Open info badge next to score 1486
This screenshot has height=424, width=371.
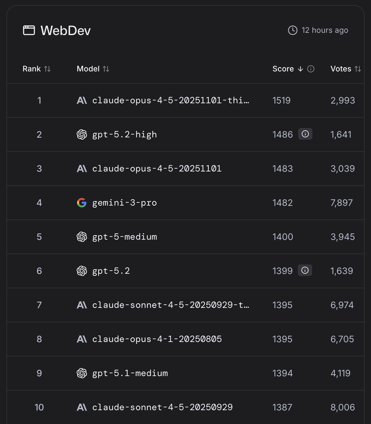click(305, 134)
